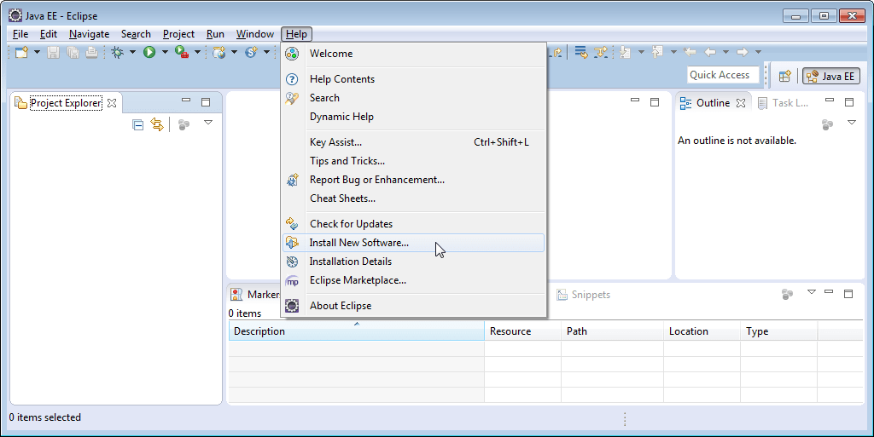
Task: Choose Dynamic Help menu entry
Action: tap(414, 117)
